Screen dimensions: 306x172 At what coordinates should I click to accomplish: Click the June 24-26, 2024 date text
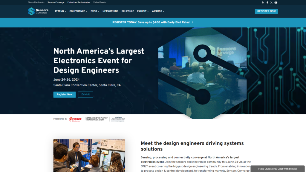tap(66, 79)
